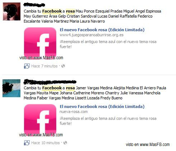Viewport: 176px width, 151px height.
Task: Click tagged name Maria Laura Navarro
Action: pos(87,21)
